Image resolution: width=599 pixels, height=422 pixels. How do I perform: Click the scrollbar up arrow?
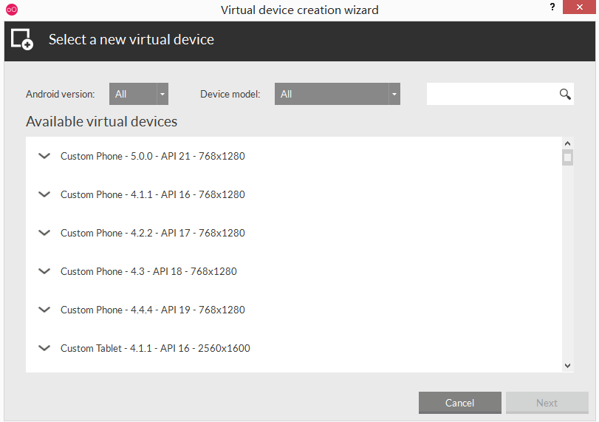pyautogui.click(x=567, y=144)
